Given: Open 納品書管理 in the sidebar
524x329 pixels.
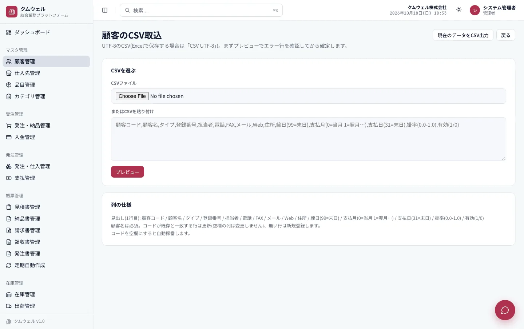Looking at the screenshot, I should pos(46,219).
